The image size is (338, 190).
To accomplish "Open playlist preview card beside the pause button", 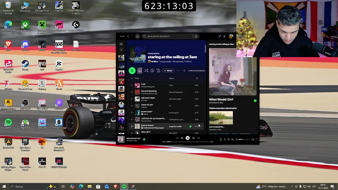I will (x=140, y=70).
